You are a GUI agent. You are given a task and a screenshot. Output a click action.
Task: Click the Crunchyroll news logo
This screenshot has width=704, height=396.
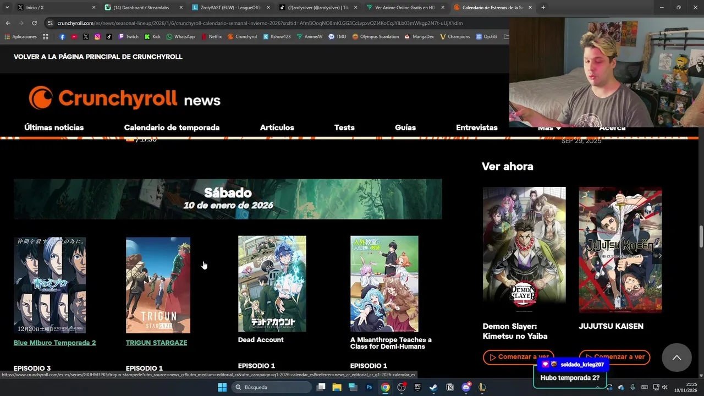click(x=124, y=99)
